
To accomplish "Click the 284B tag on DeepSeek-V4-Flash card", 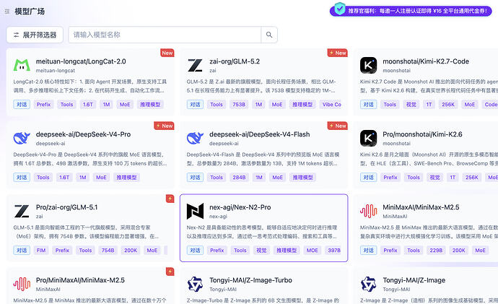I will pos(239,177).
